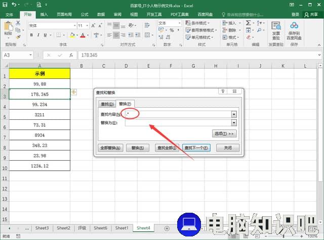The image size is (324, 240).
Task: Toggle align right
Action: coord(123,35)
